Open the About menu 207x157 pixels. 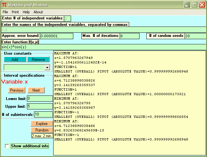(x=38, y=12)
